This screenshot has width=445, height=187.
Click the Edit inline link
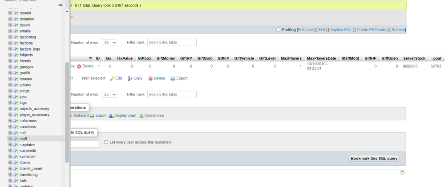(306, 29)
